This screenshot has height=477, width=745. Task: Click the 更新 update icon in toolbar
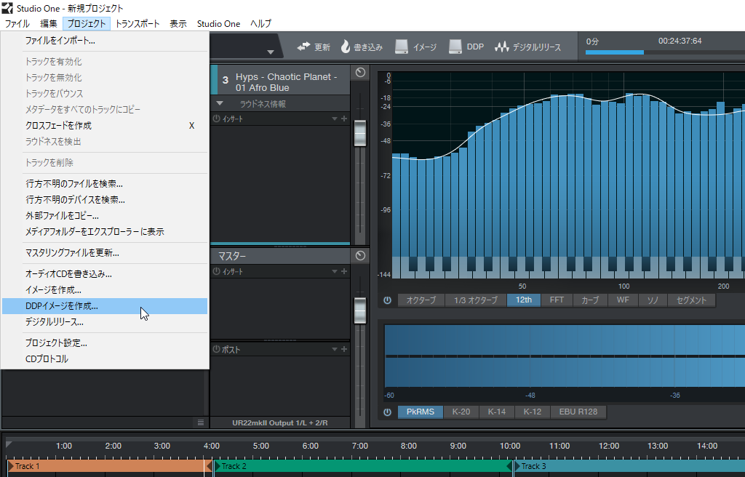pos(303,47)
